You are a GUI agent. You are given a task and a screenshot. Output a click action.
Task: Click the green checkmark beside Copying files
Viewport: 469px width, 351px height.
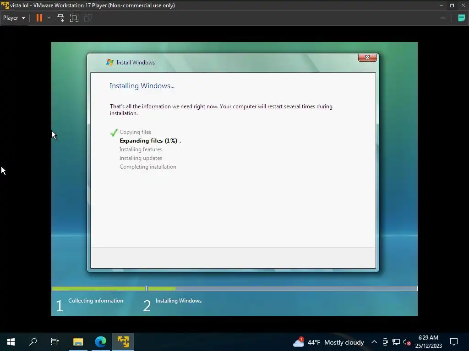tap(114, 132)
